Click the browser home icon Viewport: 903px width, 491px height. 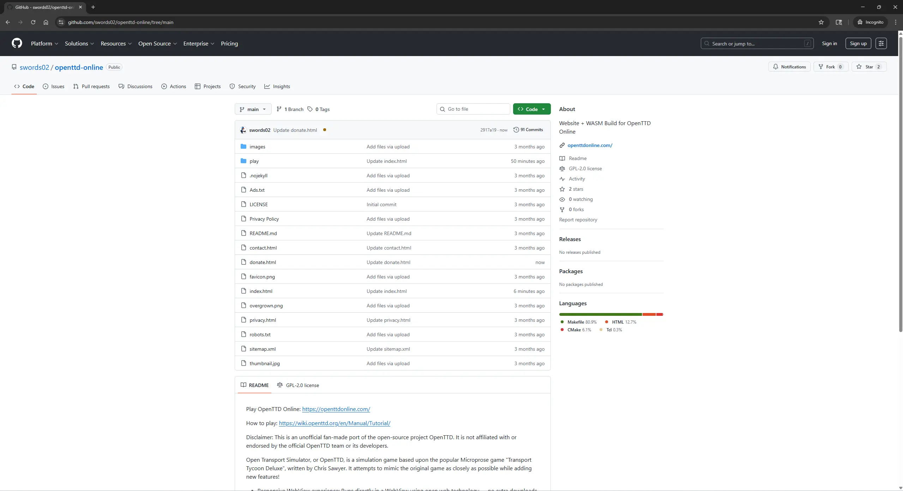point(46,22)
